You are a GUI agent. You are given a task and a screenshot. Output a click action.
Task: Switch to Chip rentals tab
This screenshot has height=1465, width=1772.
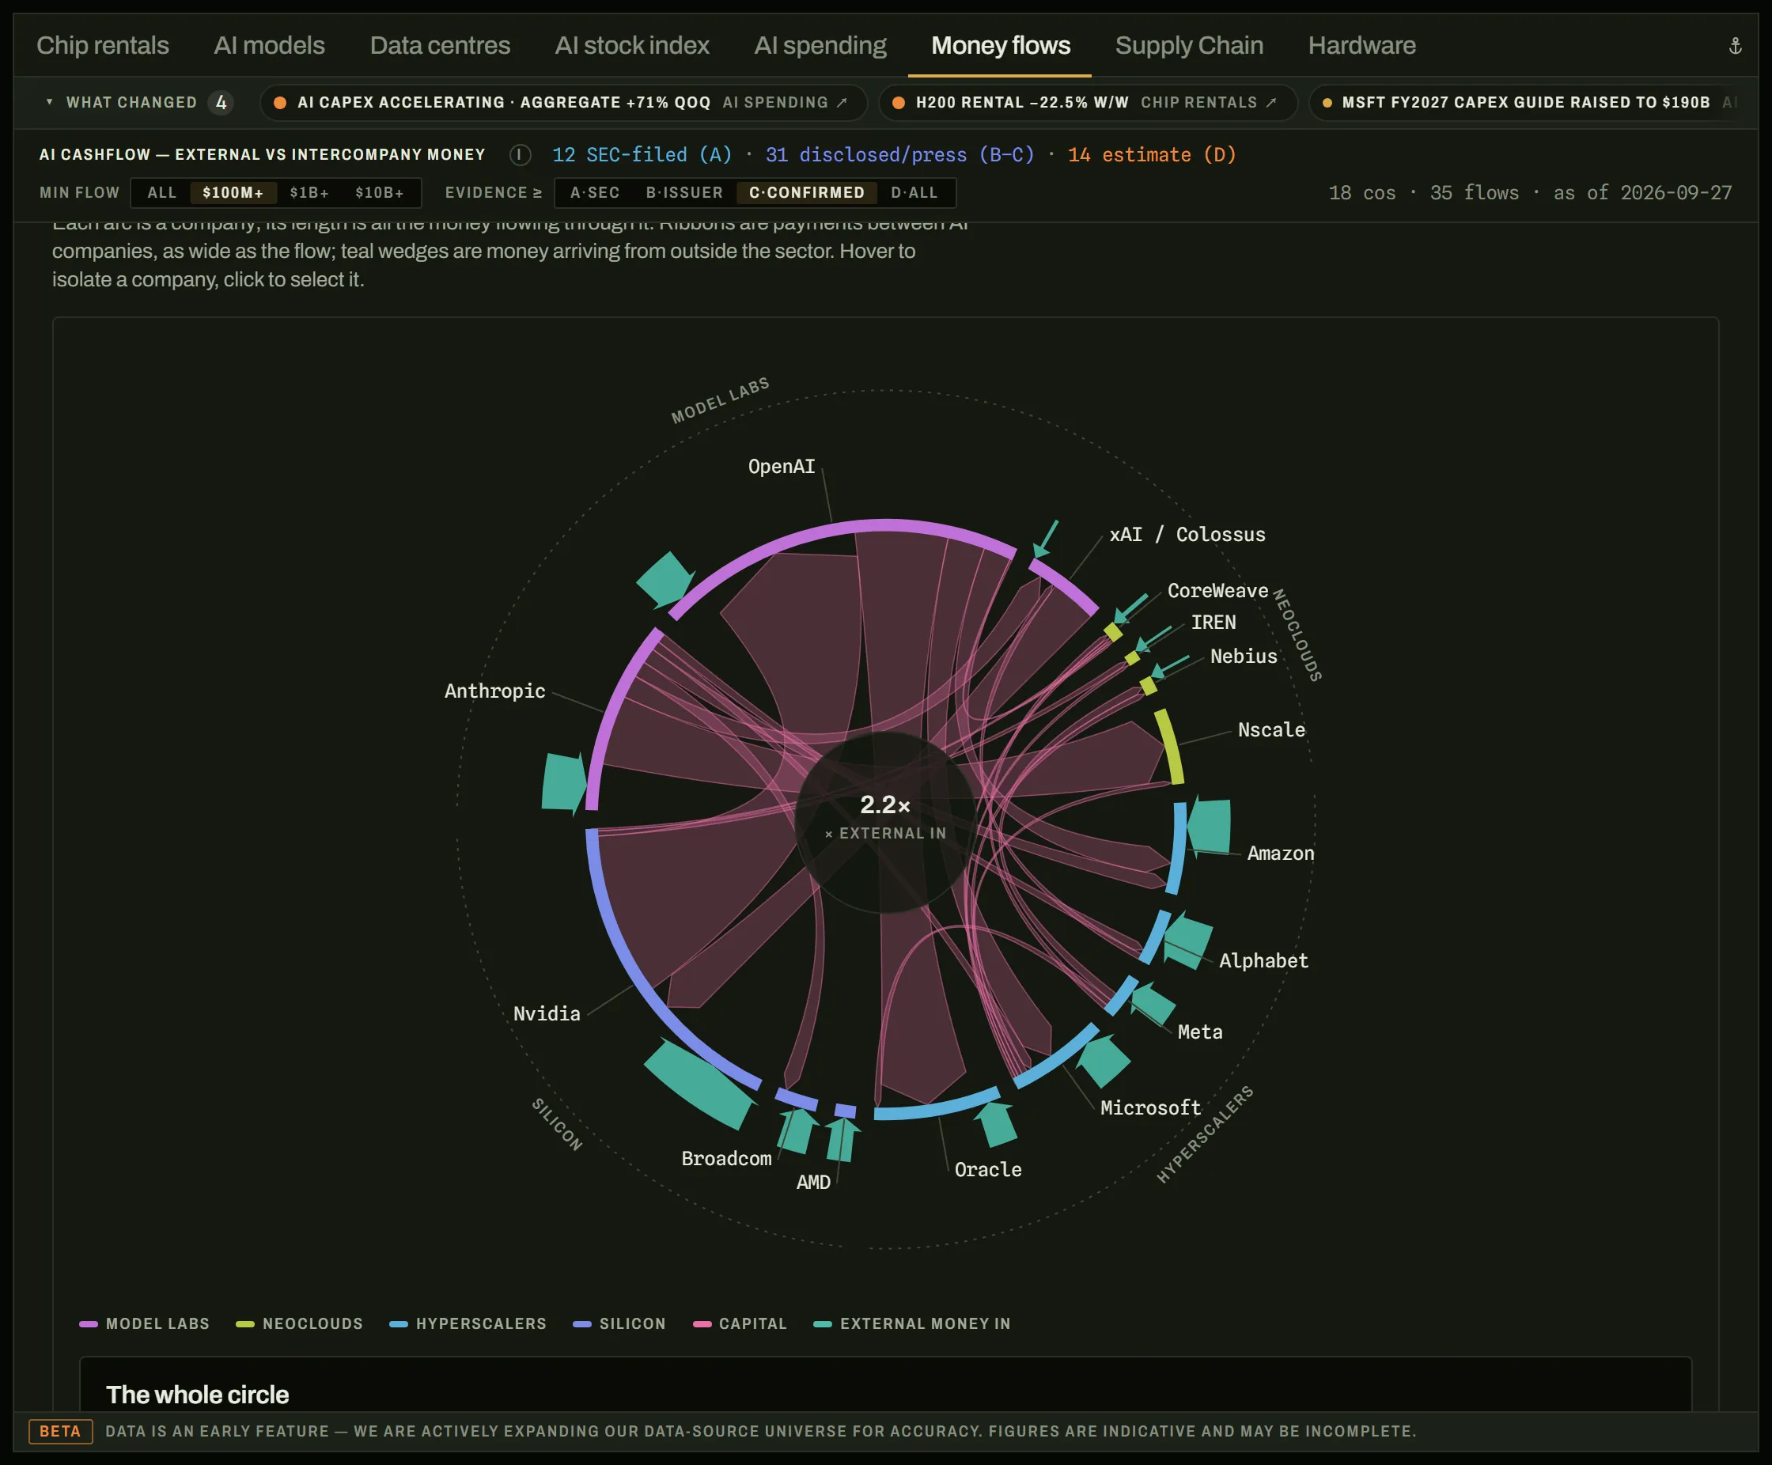[102, 46]
